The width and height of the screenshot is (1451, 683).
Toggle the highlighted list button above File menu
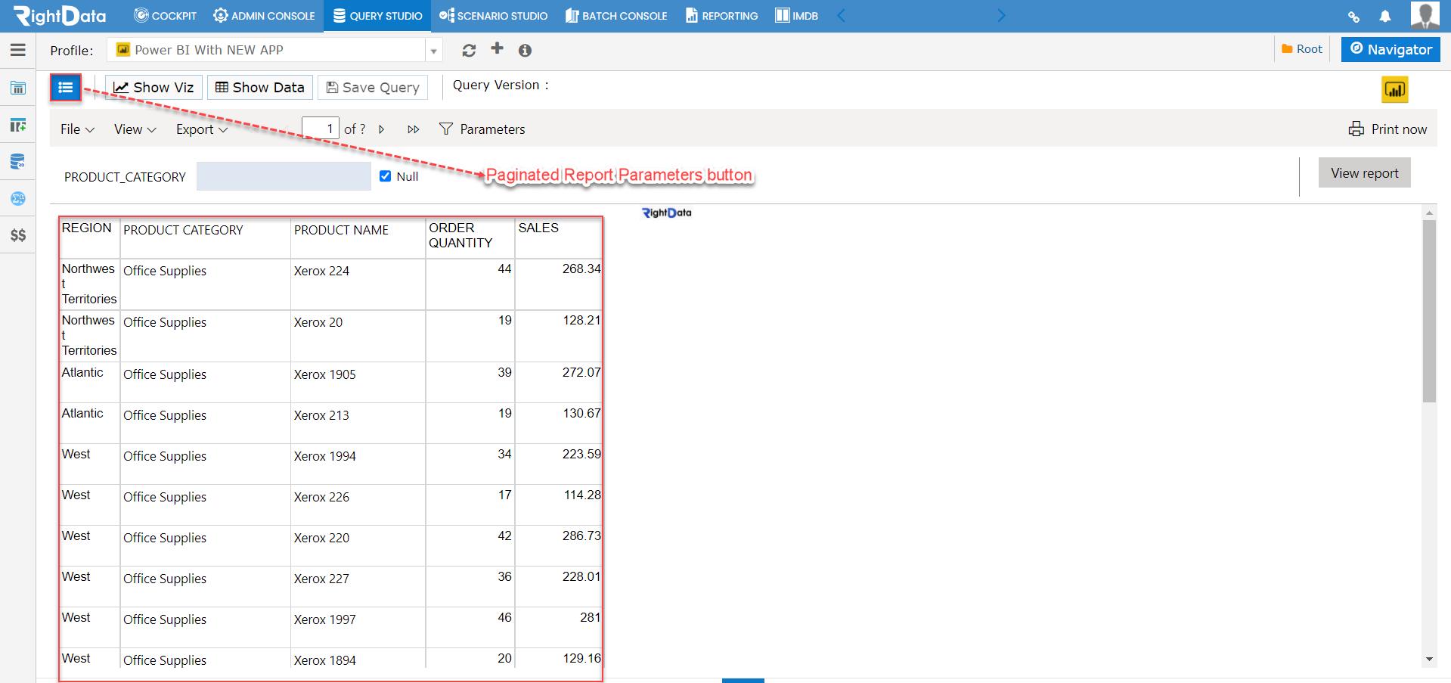point(66,87)
